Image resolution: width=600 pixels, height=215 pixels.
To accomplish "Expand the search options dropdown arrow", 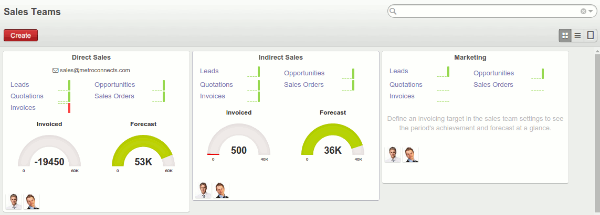I will pos(591,12).
